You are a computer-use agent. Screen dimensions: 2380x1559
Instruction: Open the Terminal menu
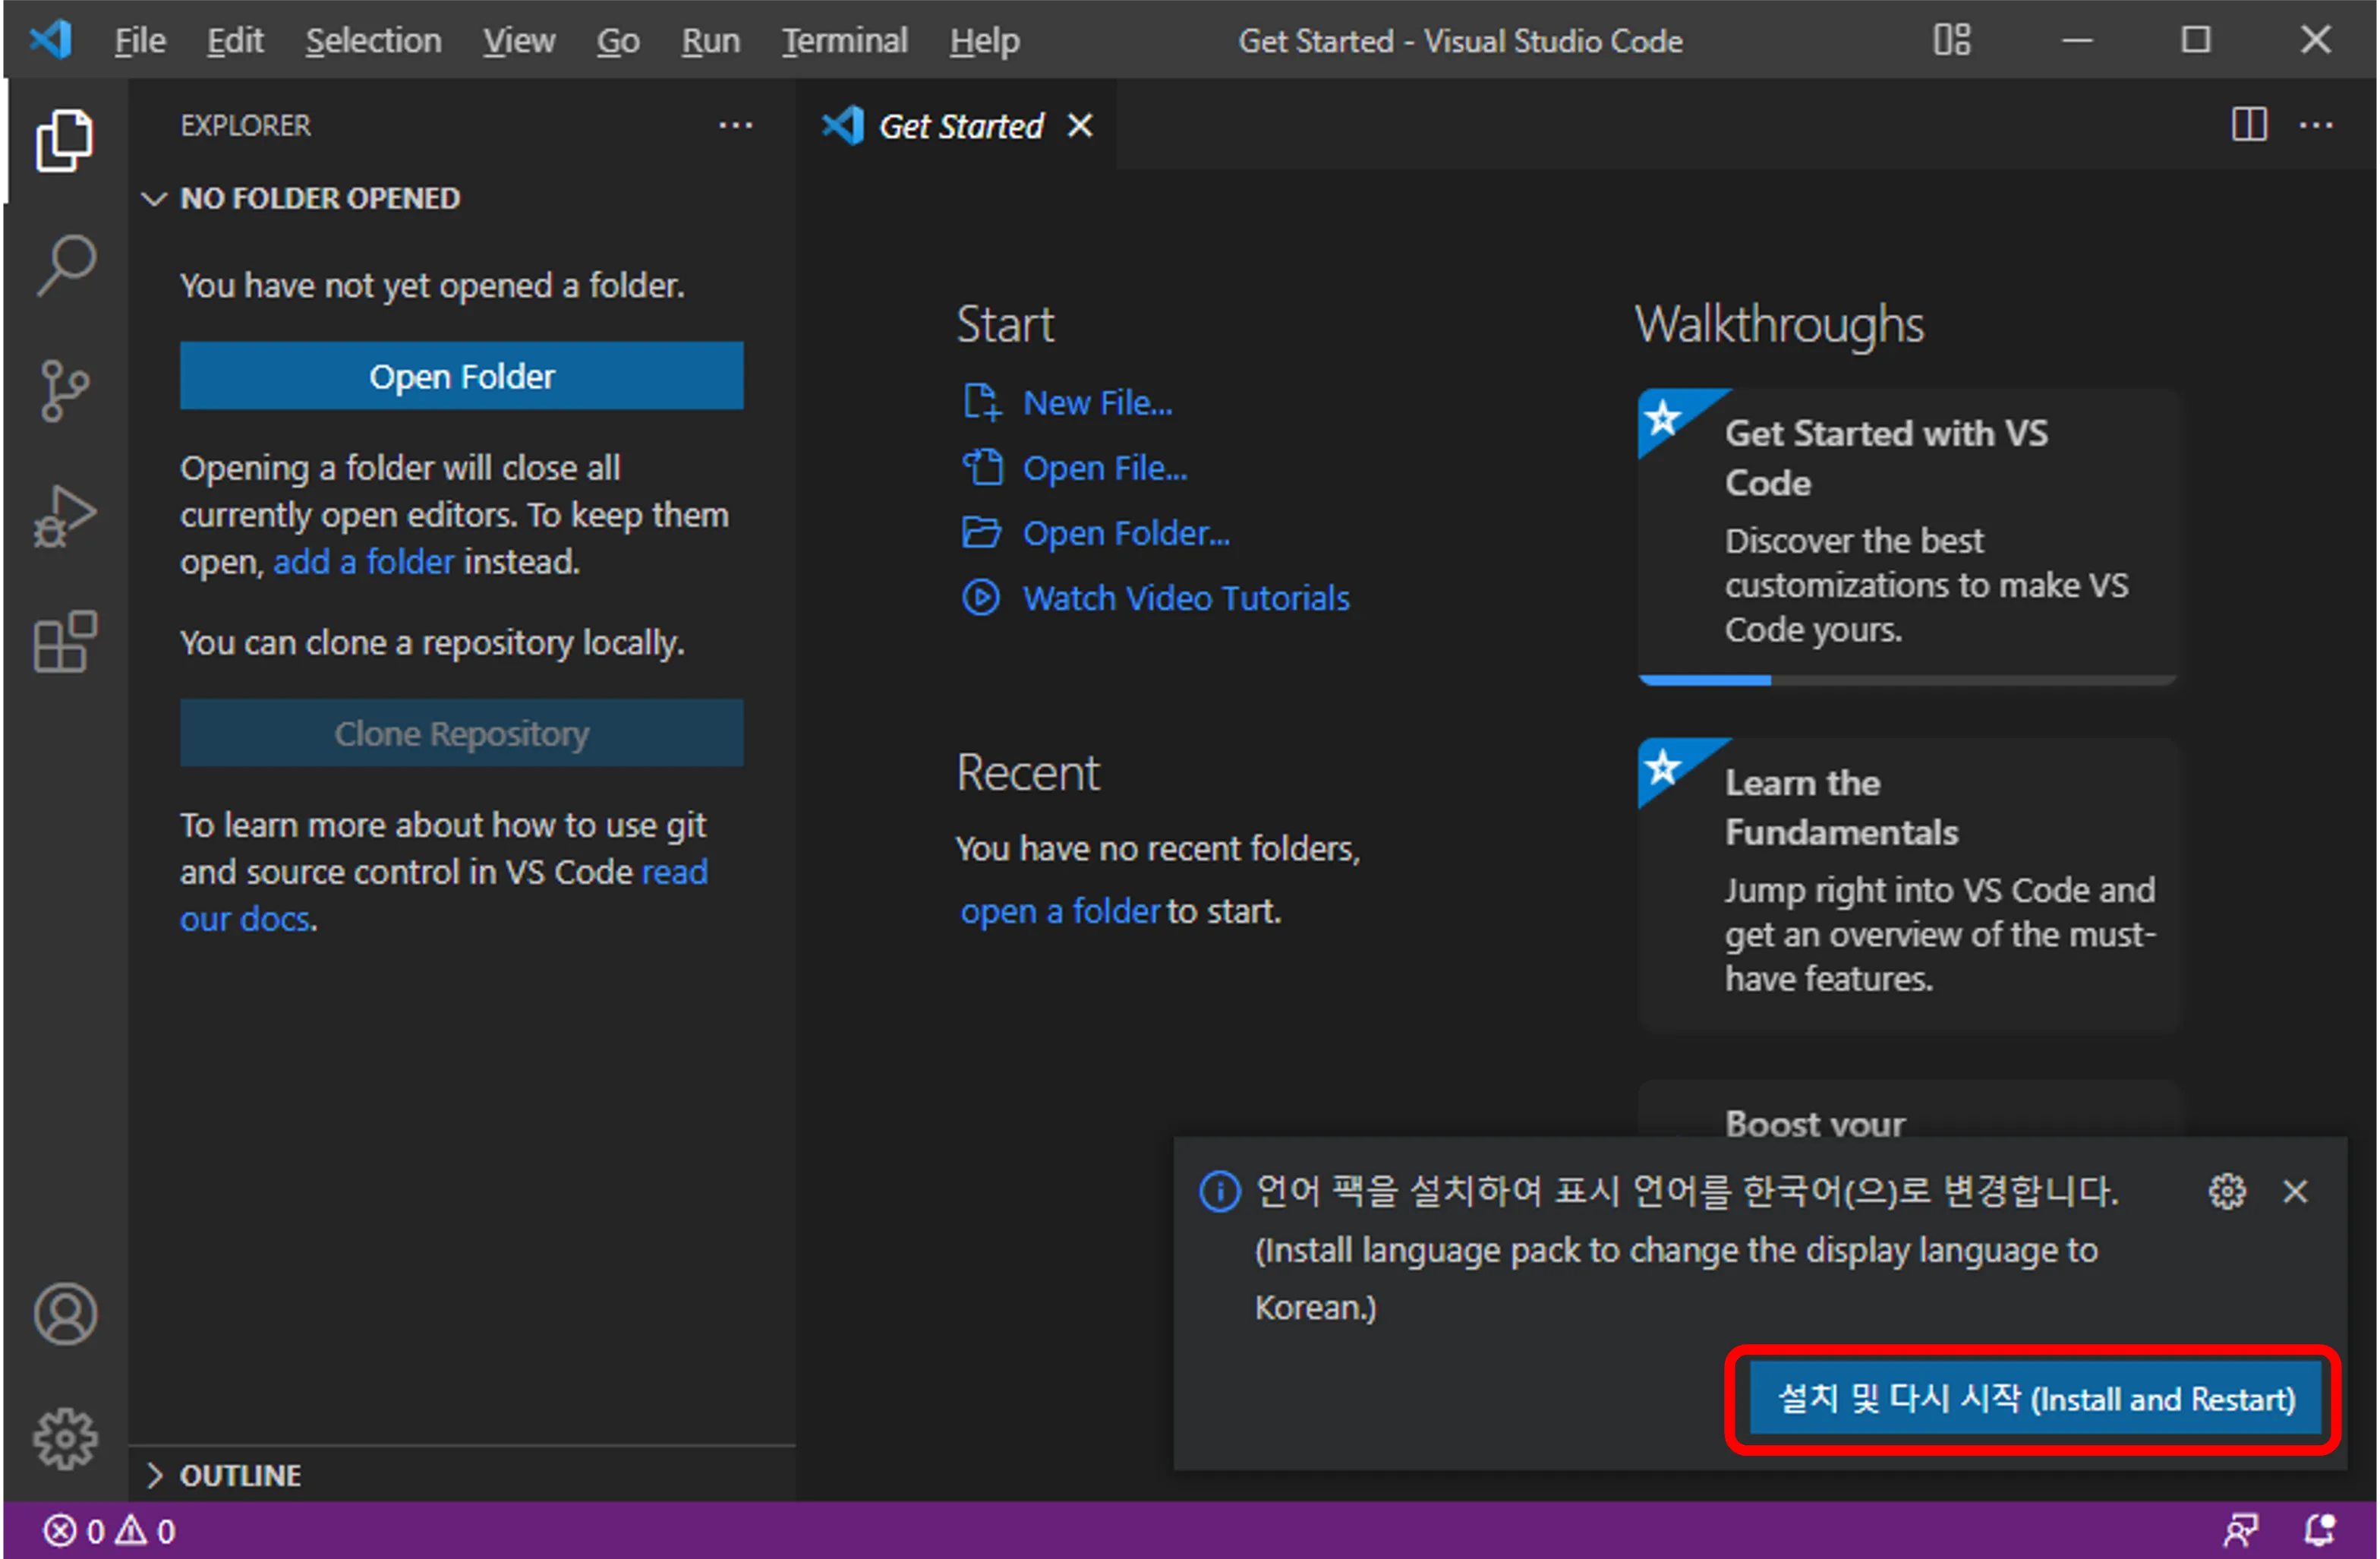tap(845, 40)
